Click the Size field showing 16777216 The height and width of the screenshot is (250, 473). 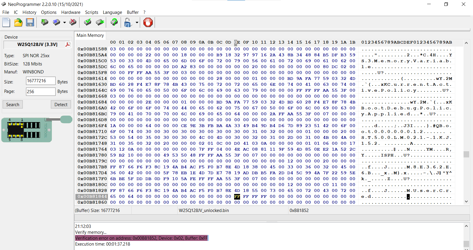coord(41,81)
